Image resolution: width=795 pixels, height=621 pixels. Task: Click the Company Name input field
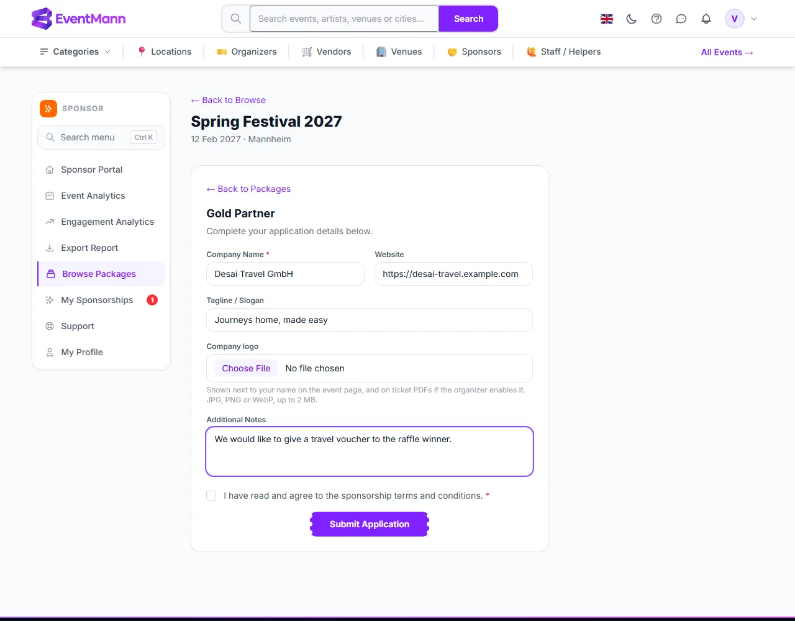pos(285,274)
